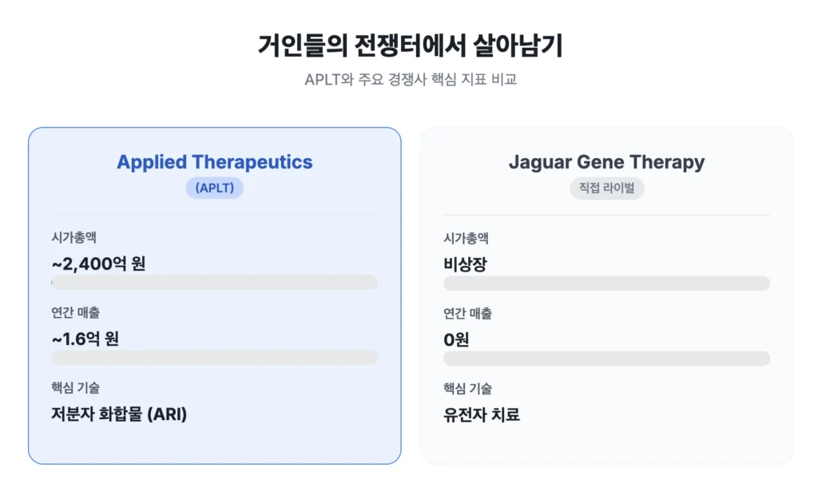Select the '비상장' market cap value

[x=465, y=264]
